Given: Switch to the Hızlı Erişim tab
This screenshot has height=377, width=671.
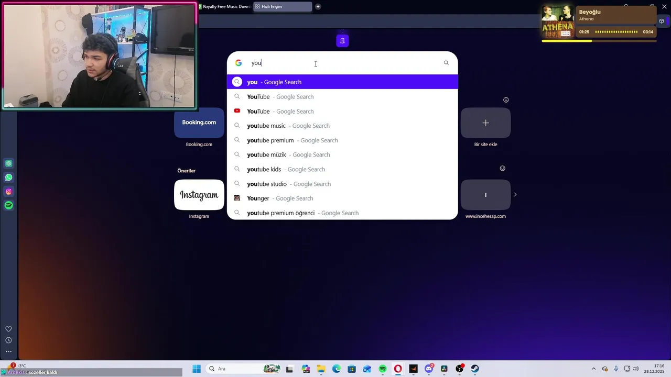Looking at the screenshot, I should [x=283, y=6].
